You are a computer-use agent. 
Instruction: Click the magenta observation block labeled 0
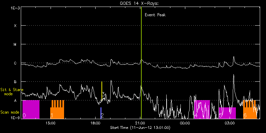(31, 109)
